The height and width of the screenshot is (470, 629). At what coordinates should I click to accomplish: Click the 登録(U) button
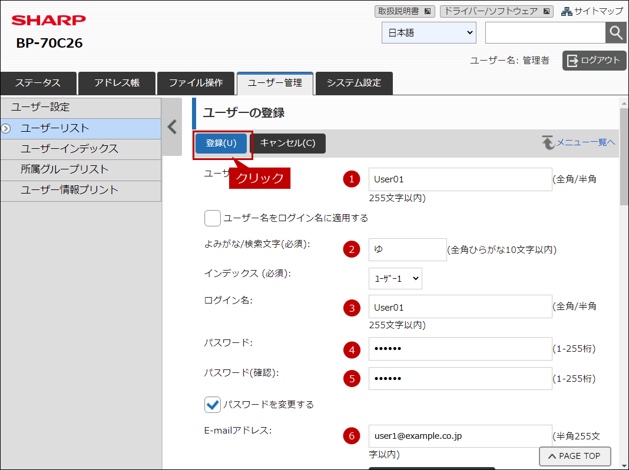(221, 143)
